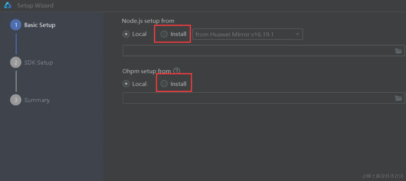Open folder browser for Ohpm path

pyautogui.click(x=398, y=98)
